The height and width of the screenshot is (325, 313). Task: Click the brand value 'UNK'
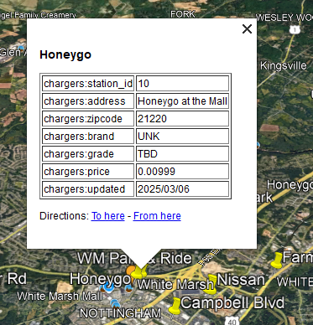tap(182, 137)
